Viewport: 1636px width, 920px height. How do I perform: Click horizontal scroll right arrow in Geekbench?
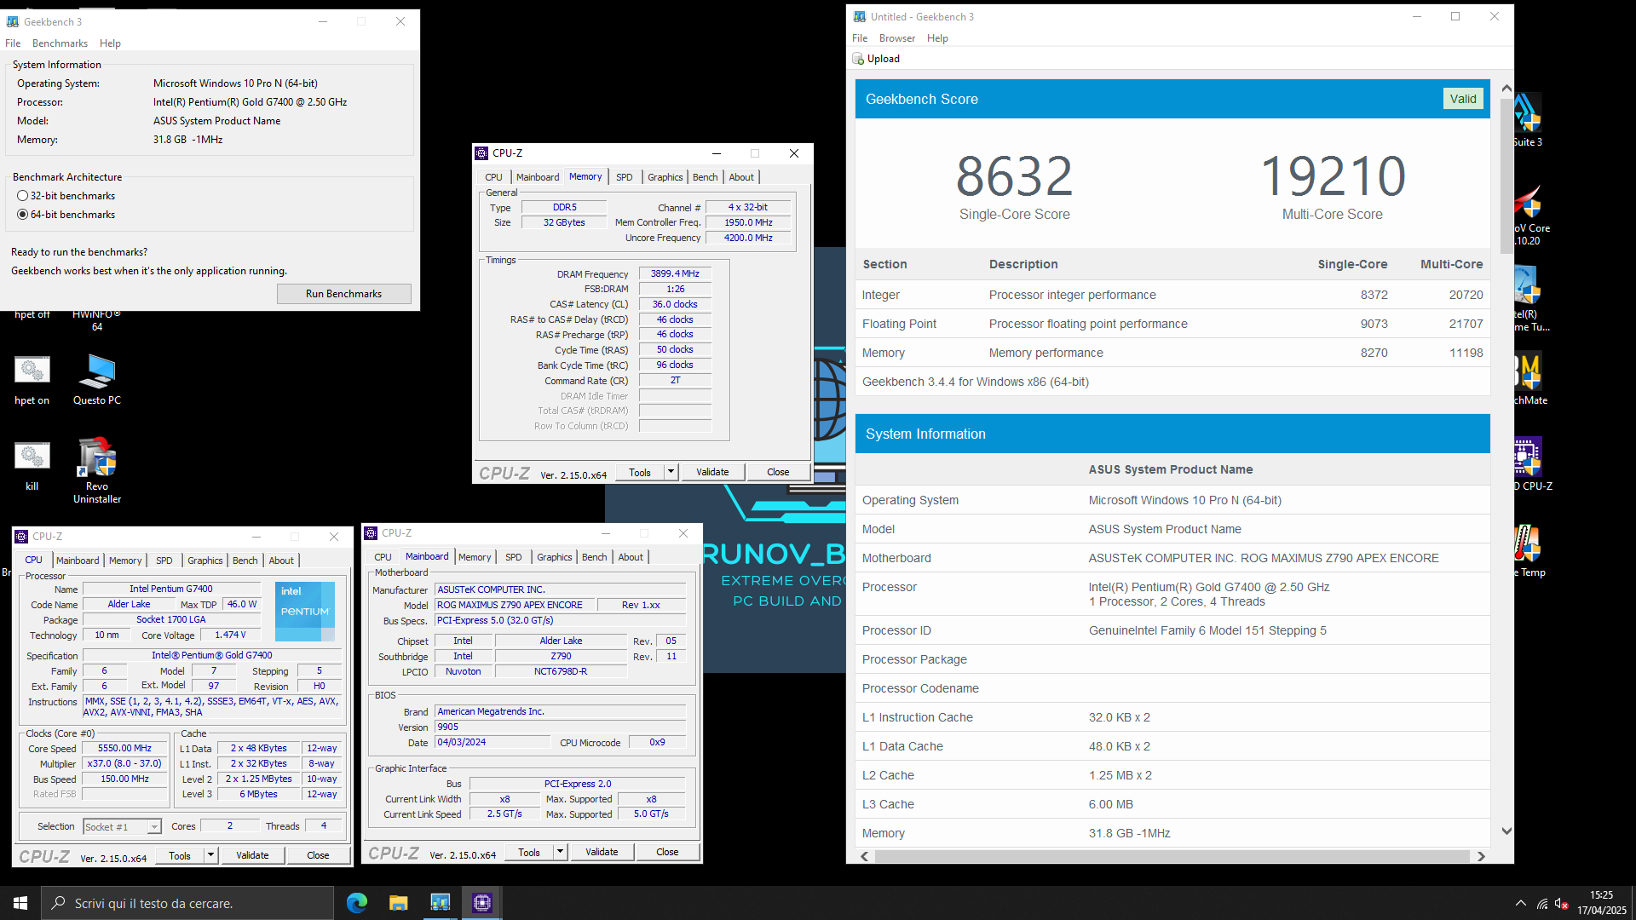1481,856
